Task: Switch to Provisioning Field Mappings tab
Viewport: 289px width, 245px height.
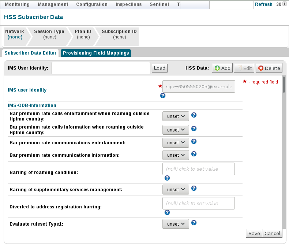Action: [96, 53]
